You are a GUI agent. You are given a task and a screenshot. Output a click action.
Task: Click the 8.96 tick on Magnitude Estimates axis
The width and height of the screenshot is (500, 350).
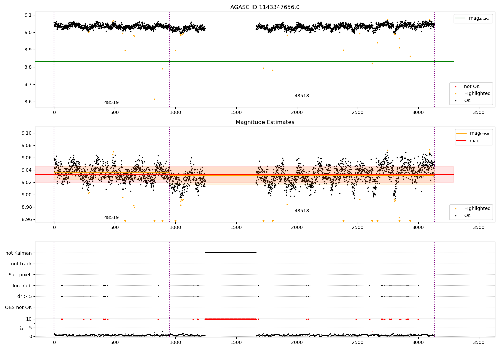(27, 219)
